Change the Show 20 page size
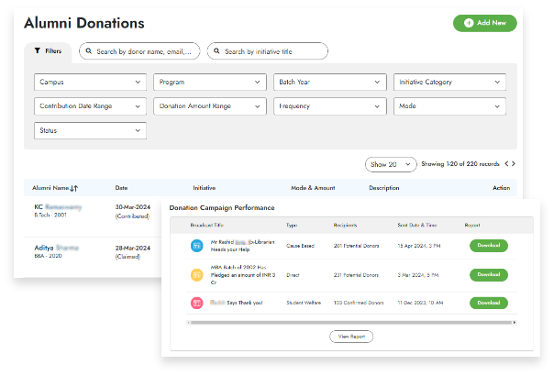Screen dimensions: 554x376 pos(390,164)
